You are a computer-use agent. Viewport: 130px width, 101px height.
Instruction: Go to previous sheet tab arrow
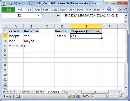[8, 92]
